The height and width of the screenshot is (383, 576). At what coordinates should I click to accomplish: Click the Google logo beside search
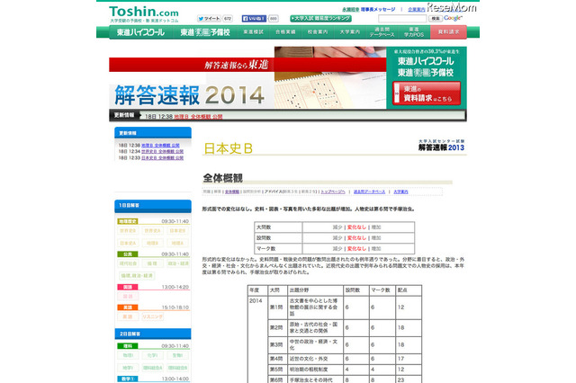[x=453, y=18]
